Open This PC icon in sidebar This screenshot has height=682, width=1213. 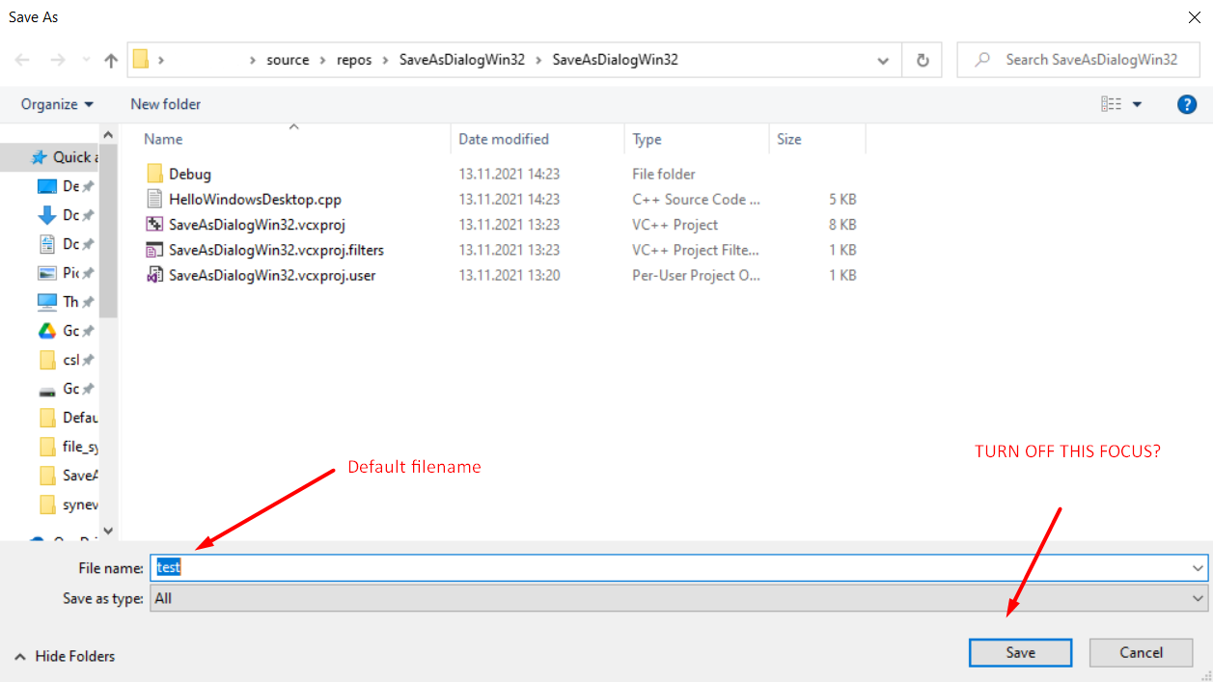click(x=47, y=302)
